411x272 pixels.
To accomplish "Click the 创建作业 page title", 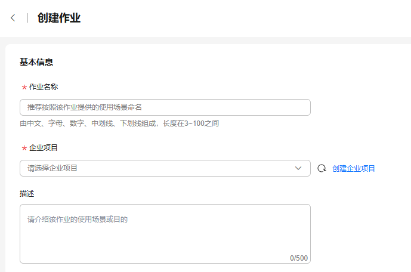I will [58, 18].
